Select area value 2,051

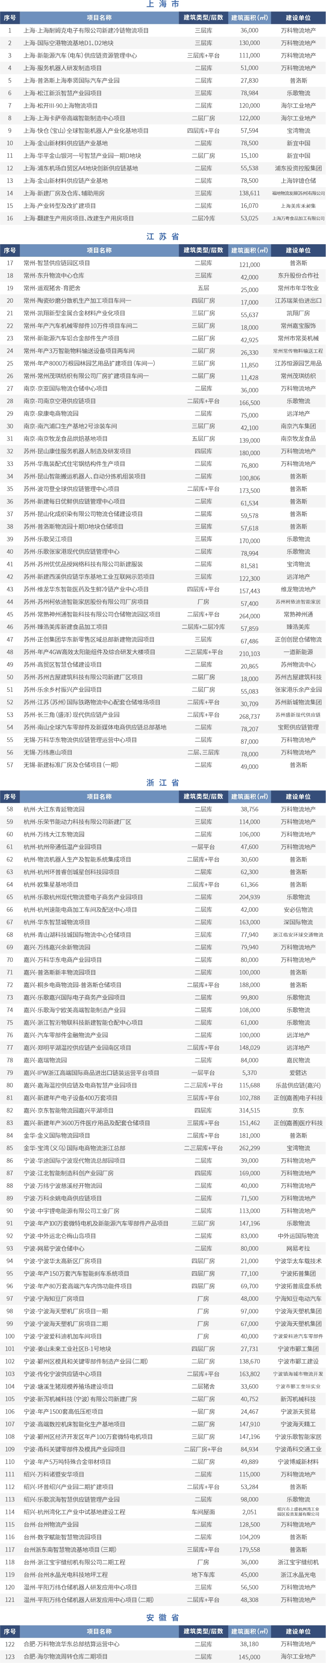pyautogui.click(x=250, y=1512)
